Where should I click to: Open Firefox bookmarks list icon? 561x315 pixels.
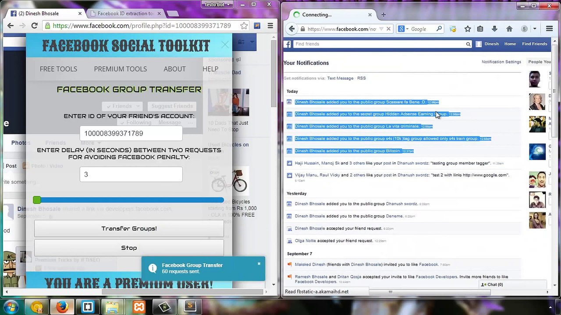[480, 29]
